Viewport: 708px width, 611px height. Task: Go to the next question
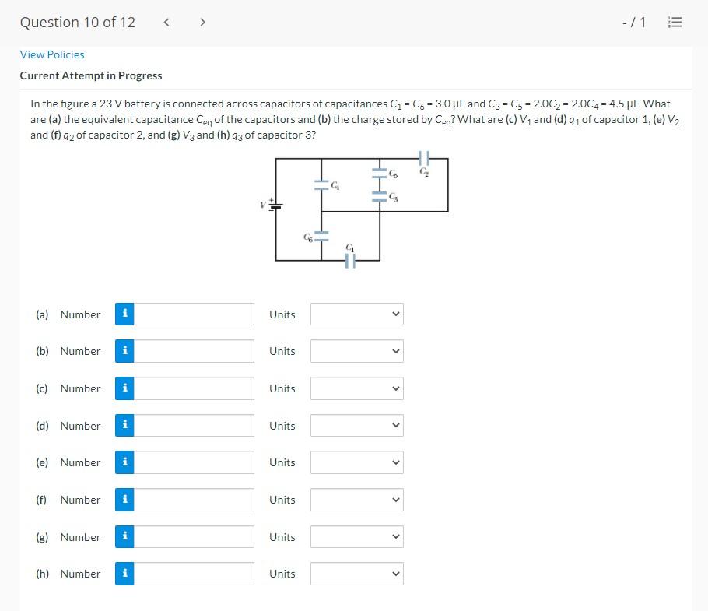202,22
